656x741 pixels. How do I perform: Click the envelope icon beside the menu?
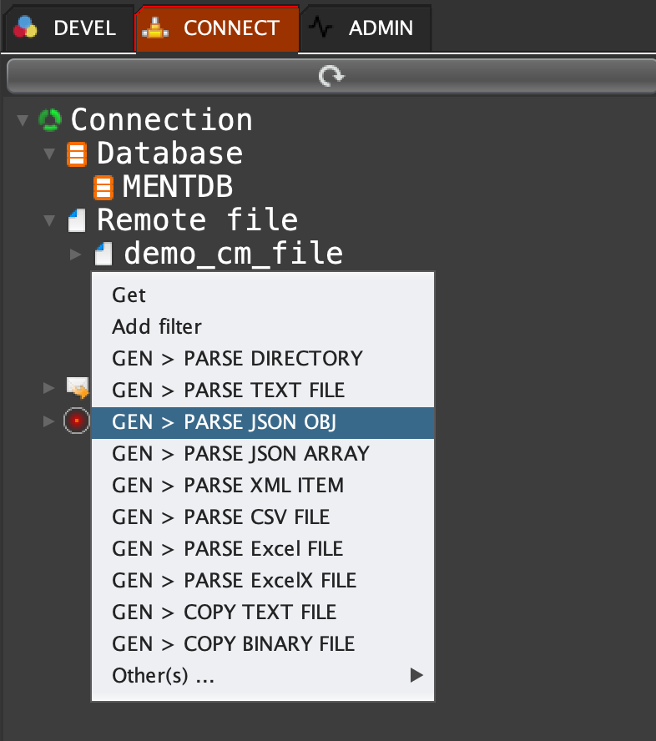tap(78, 387)
